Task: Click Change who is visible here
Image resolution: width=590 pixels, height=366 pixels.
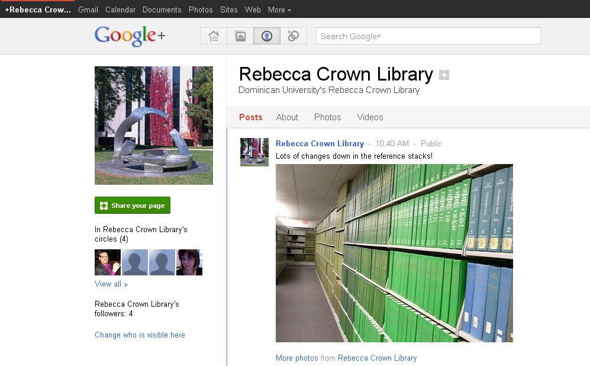Action: pos(140,335)
